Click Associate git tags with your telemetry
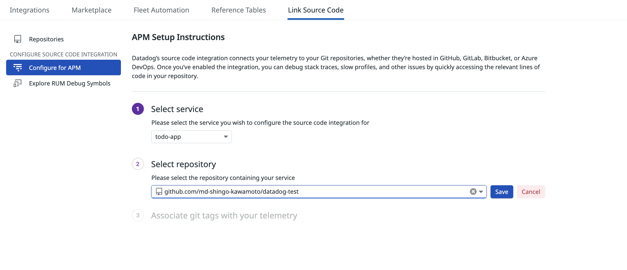 (224, 216)
